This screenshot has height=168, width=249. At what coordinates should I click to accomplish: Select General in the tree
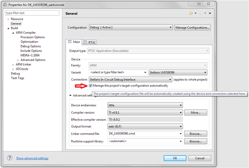point(16,24)
